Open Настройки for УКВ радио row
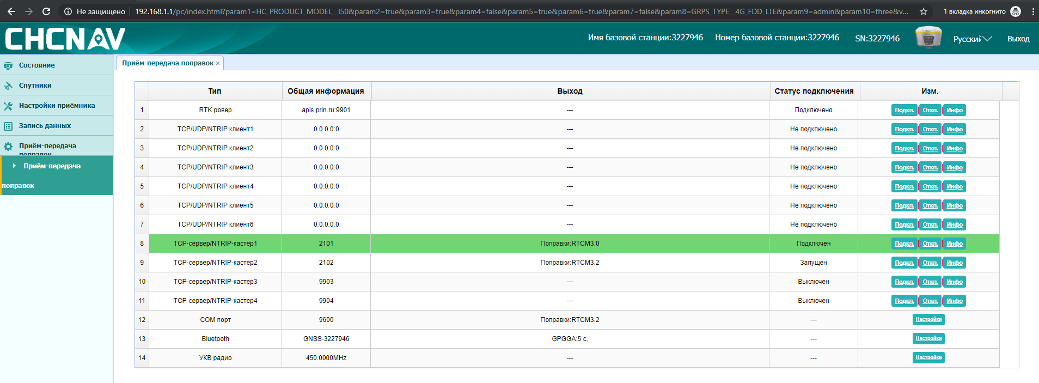Screen dimensions: 1039x383 click(x=928, y=357)
